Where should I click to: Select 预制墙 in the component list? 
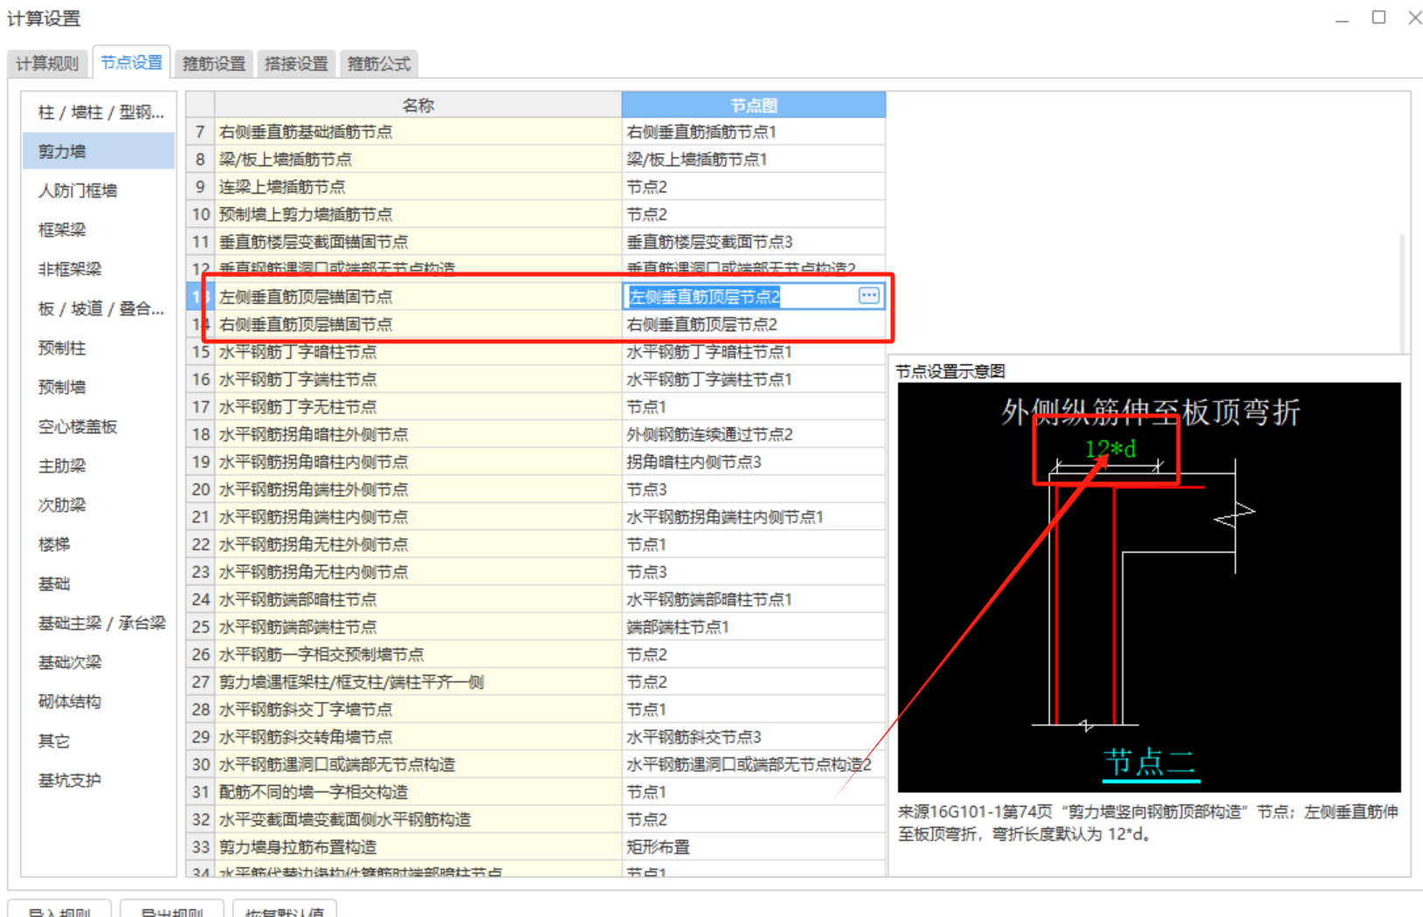tap(100, 387)
